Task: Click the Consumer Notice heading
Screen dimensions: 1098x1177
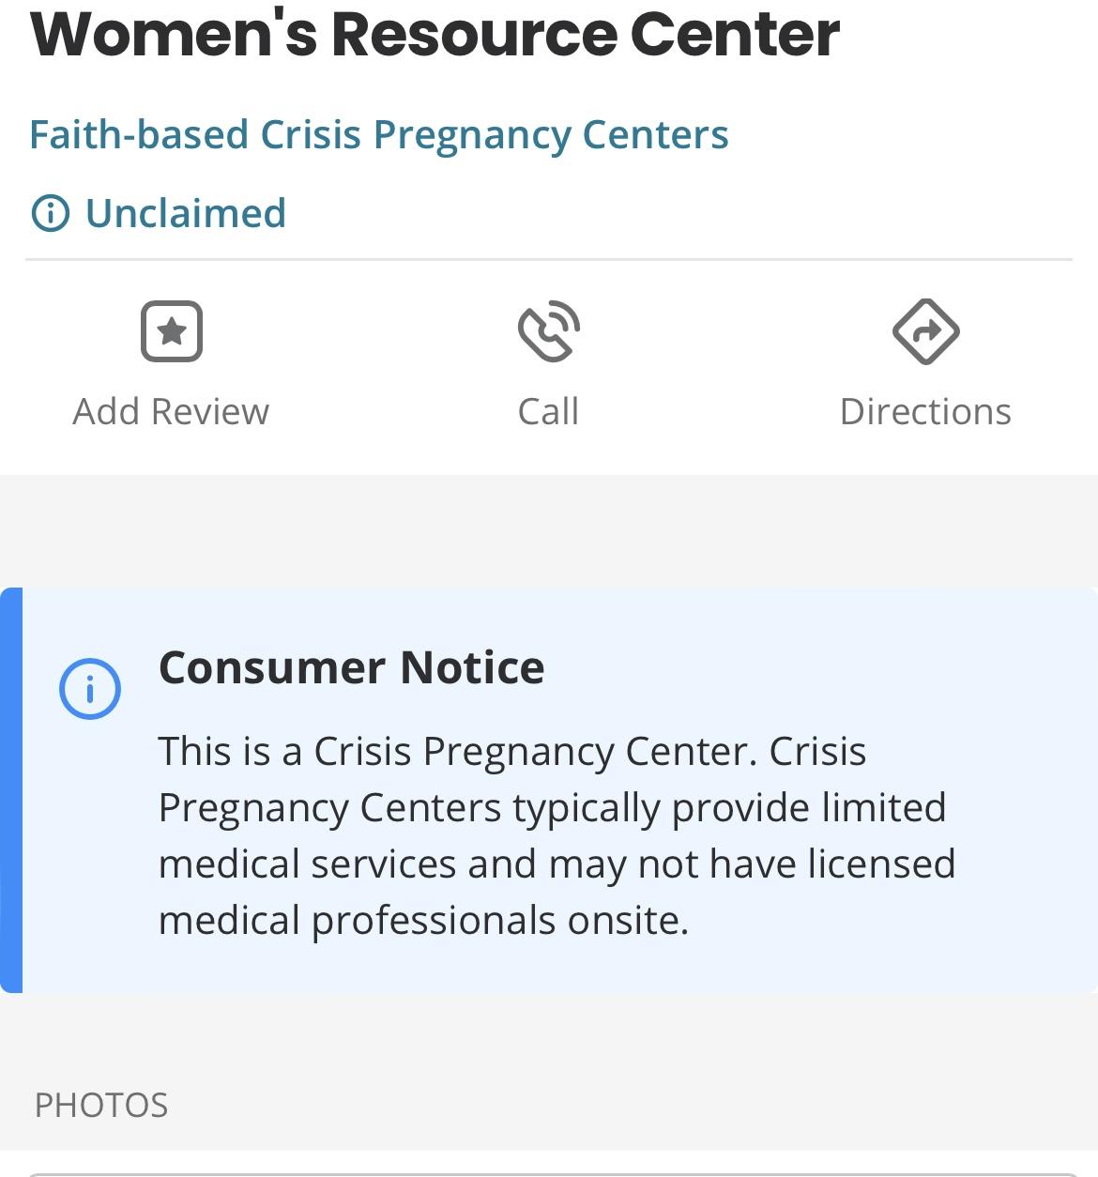Action: (x=352, y=667)
